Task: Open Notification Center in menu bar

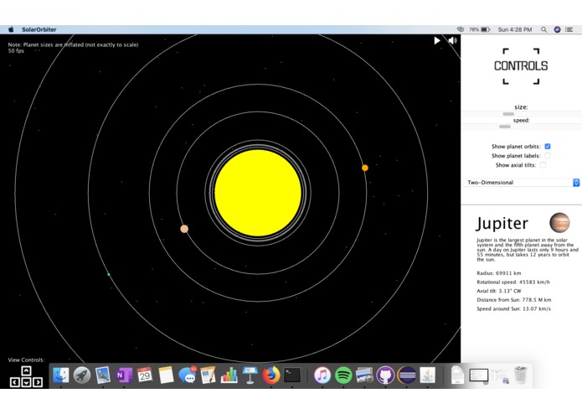Action: (x=569, y=29)
